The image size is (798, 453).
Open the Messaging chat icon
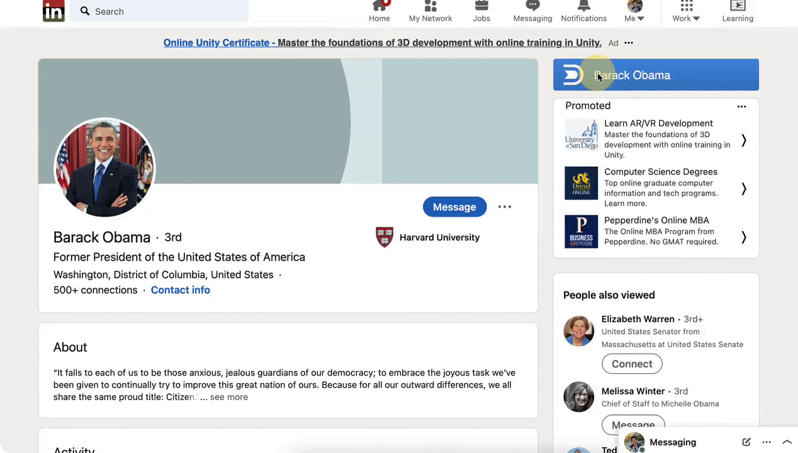(x=532, y=6)
